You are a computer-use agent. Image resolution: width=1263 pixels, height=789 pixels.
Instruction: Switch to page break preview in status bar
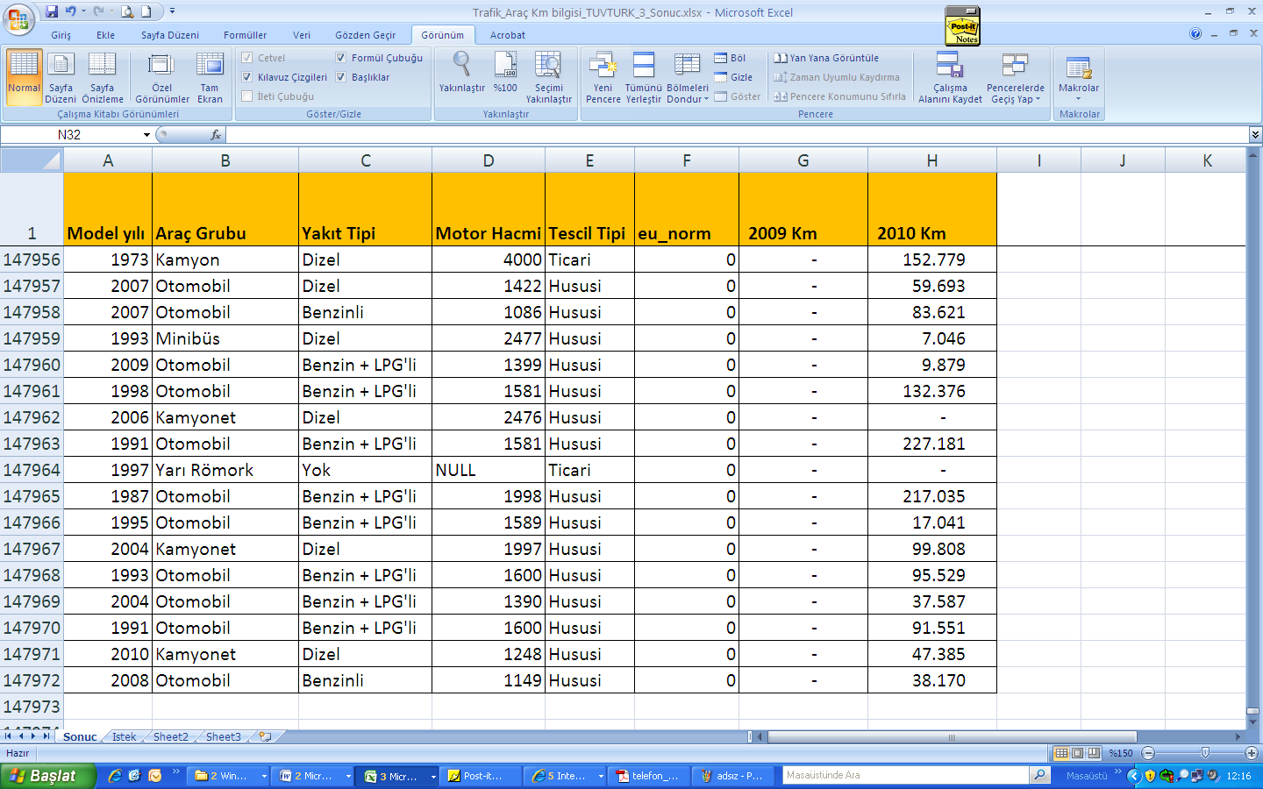point(1094,753)
